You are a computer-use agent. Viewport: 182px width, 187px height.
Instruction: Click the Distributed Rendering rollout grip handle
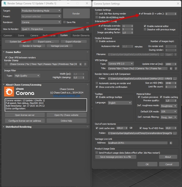87,127
